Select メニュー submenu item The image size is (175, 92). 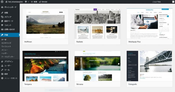4,50
